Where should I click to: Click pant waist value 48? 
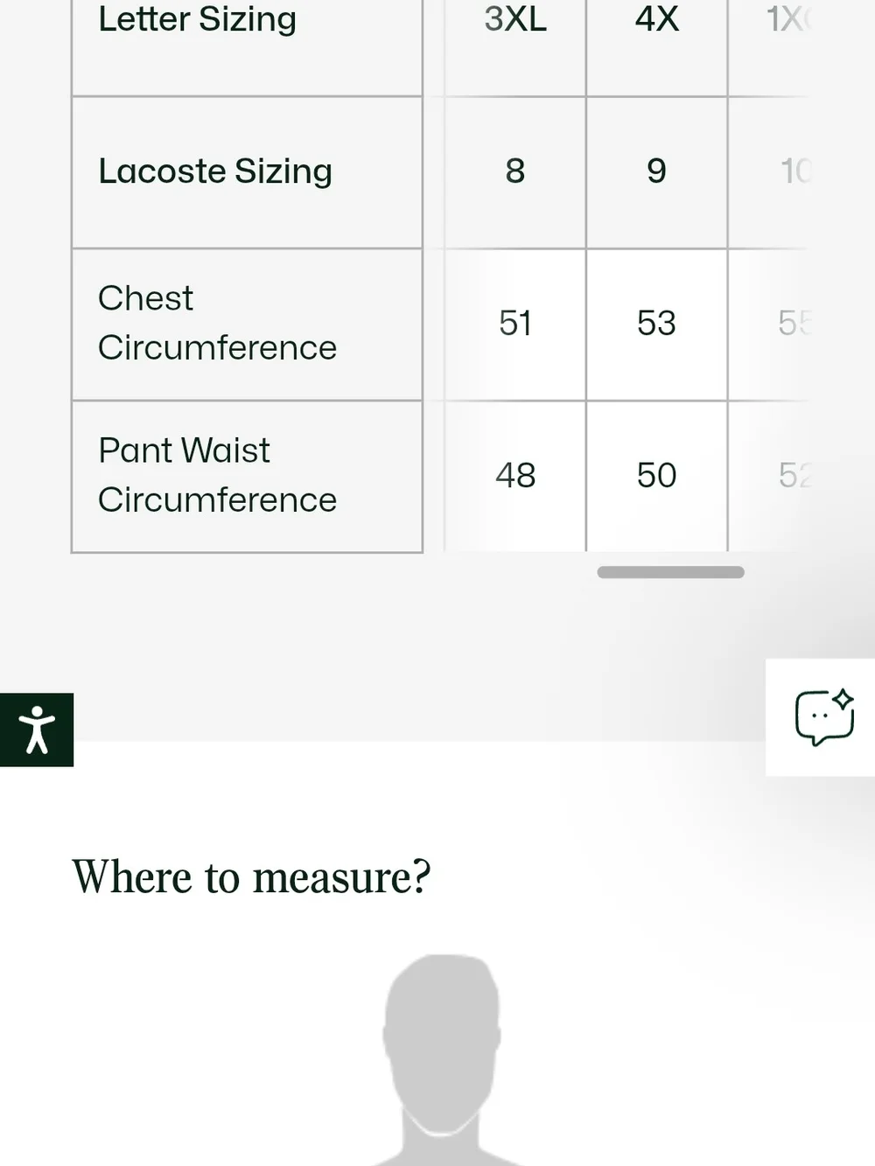515,476
